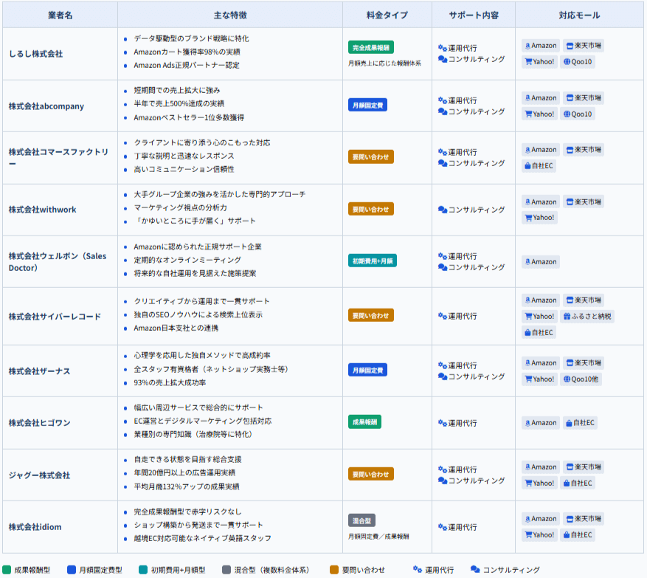This screenshot has width=647, height=578.
Task: Click the Qoo10 tag in しるし株式会社 row
Action: [578, 61]
